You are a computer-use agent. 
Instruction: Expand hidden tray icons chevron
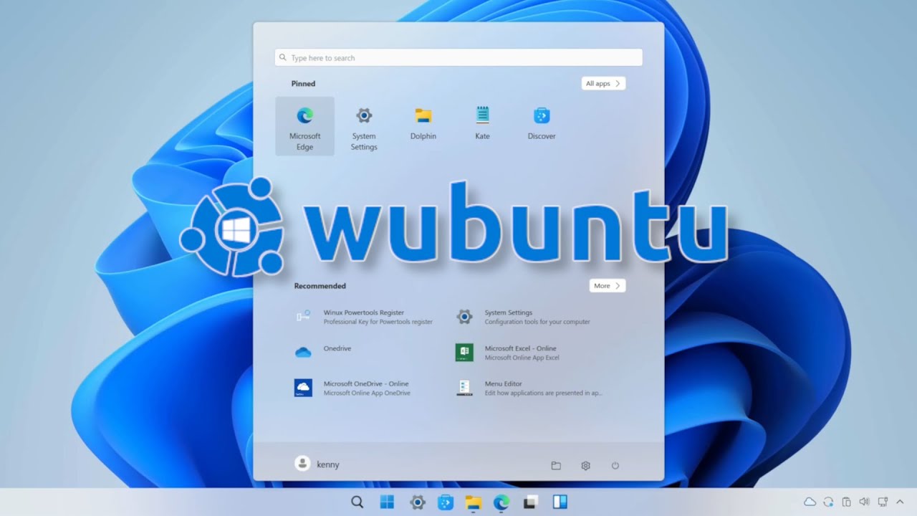pyautogui.click(x=901, y=502)
